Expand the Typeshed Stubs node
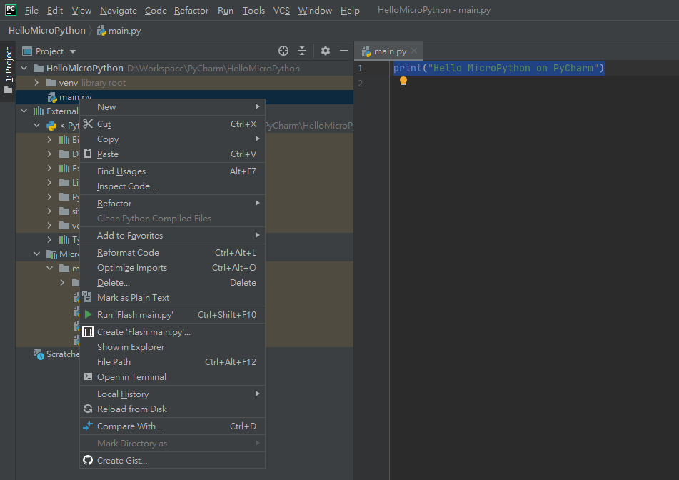 coord(49,239)
